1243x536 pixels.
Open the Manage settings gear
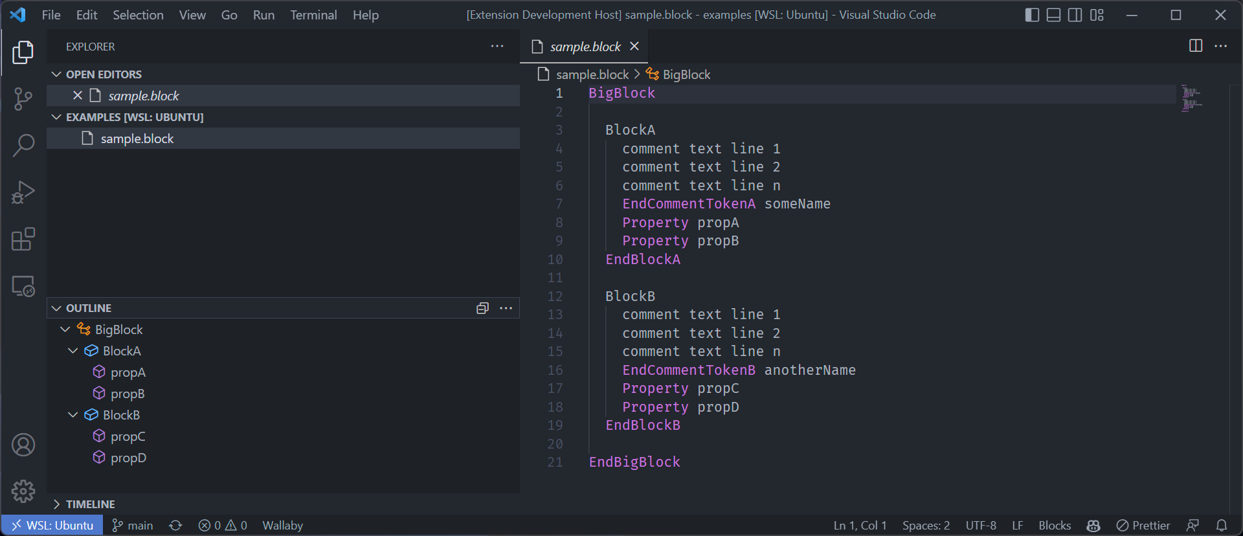[23, 491]
